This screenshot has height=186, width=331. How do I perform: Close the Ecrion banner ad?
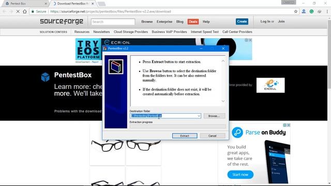(250, 40)
